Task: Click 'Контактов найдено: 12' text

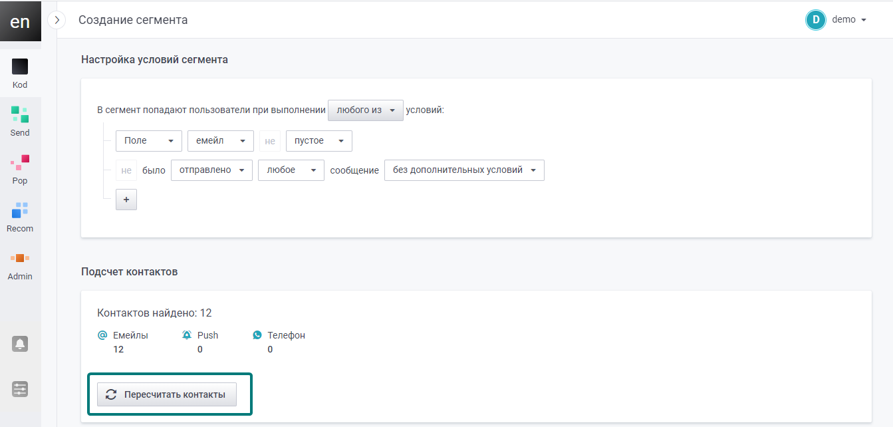Action: 154,313
